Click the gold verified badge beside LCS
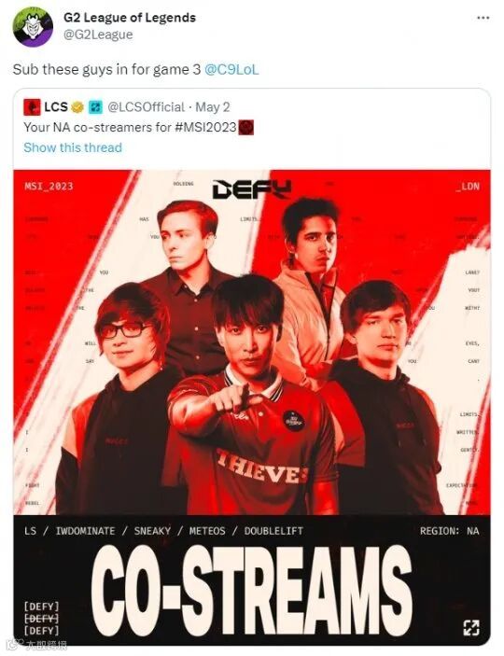The height and width of the screenshot is (656, 504). 77,107
